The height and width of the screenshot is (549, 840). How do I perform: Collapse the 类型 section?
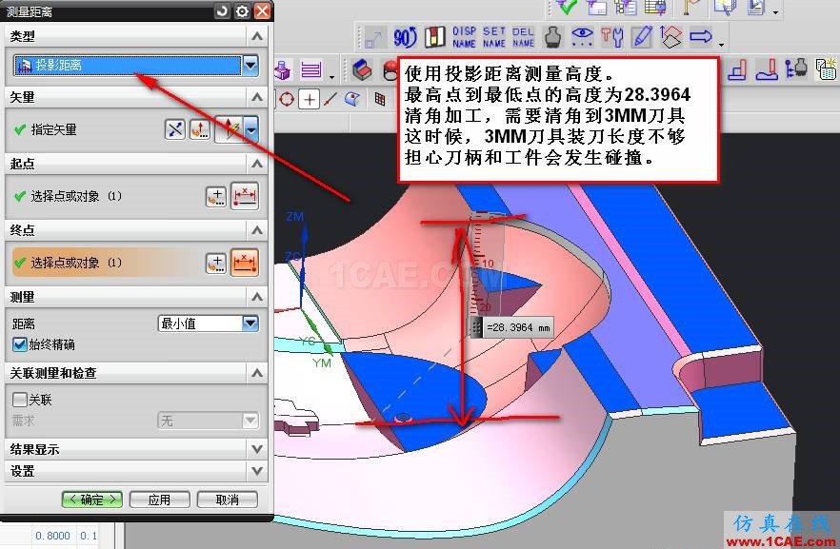pyautogui.click(x=257, y=36)
